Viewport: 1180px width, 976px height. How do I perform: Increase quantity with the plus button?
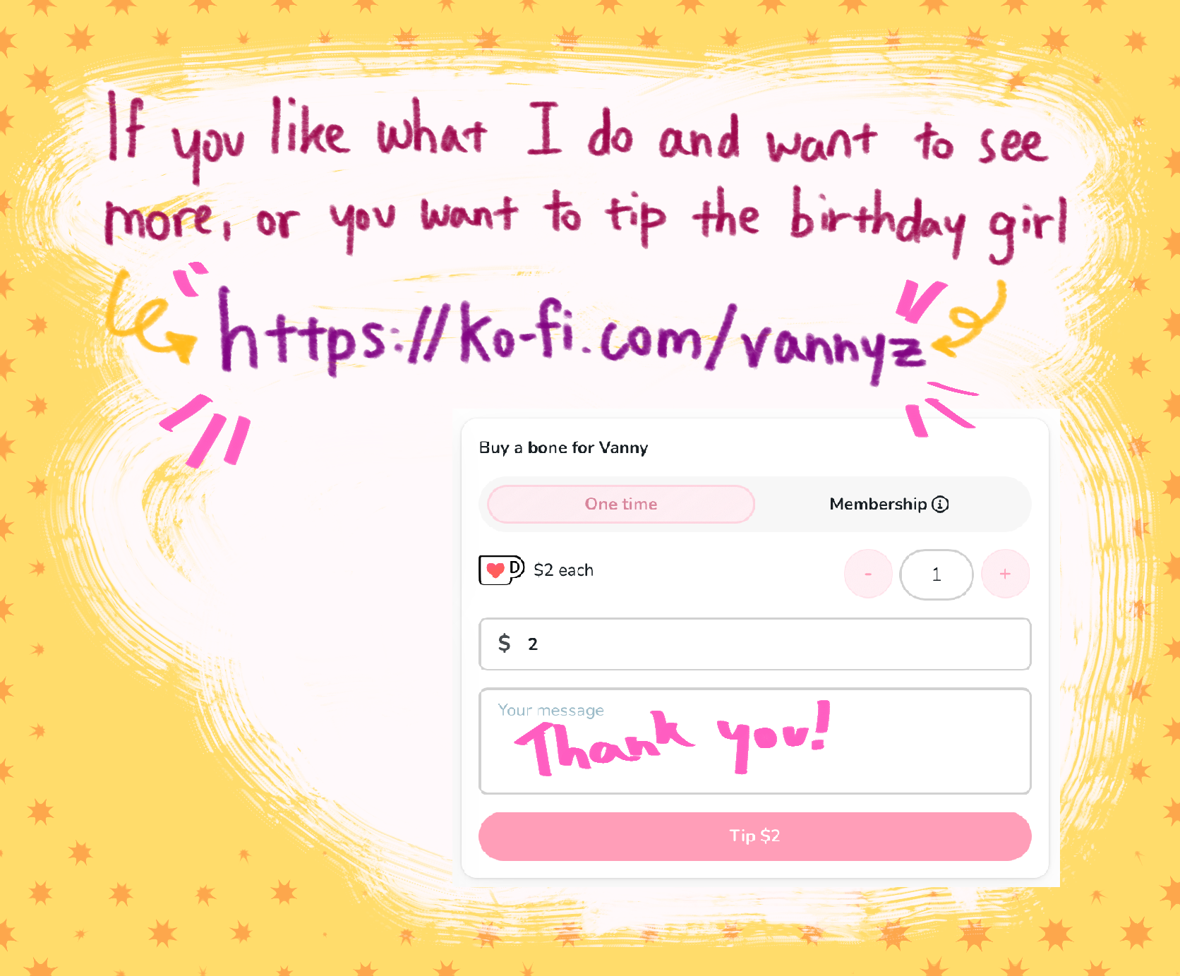pos(1005,574)
